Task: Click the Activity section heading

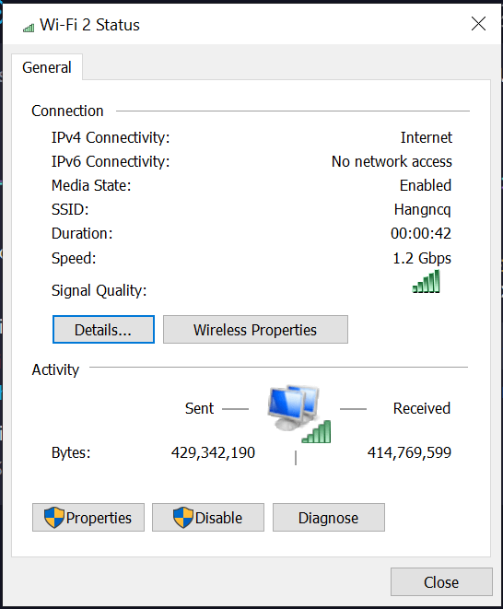Action: (x=55, y=369)
